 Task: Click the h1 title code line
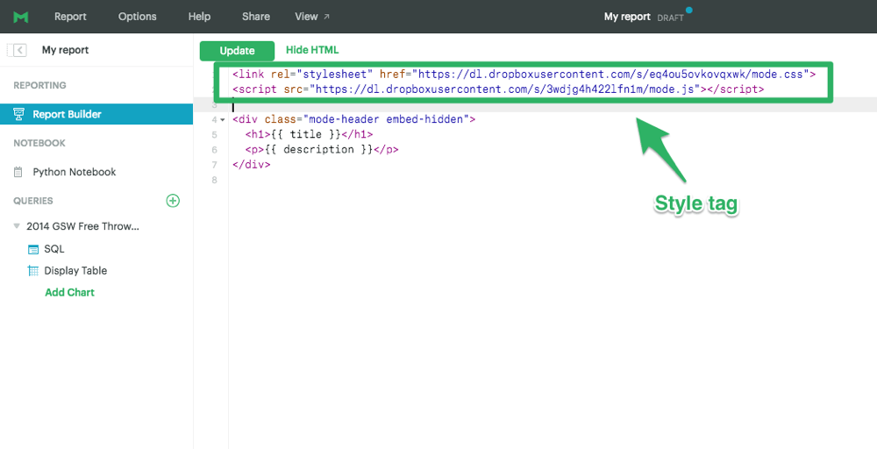309,135
